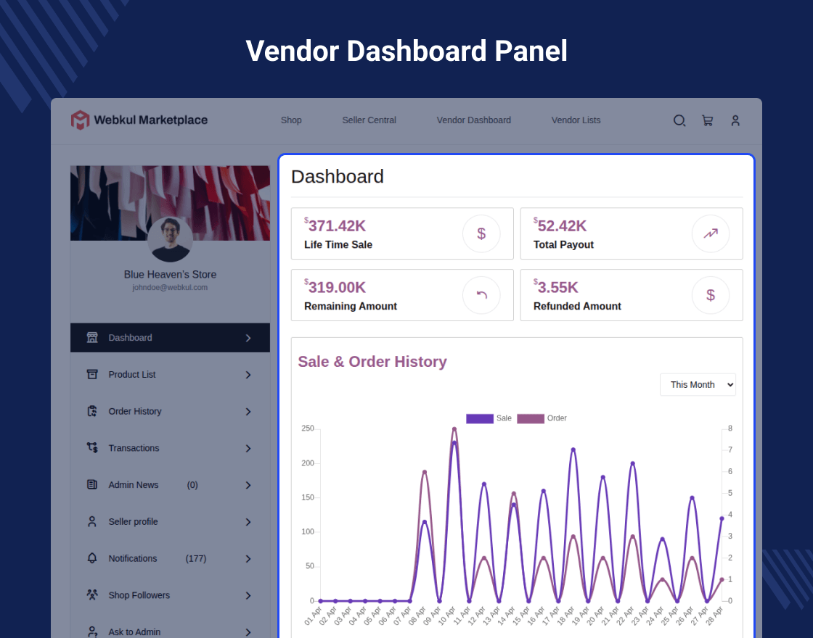Screen dimensions: 813x638
Task: Click the 3.55K Refunded Amount value
Action: (556, 287)
